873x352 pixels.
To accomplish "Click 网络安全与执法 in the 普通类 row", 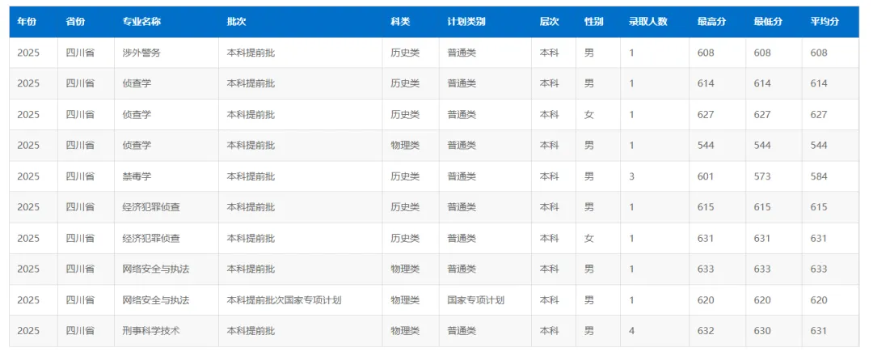I will pyautogui.click(x=156, y=269).
